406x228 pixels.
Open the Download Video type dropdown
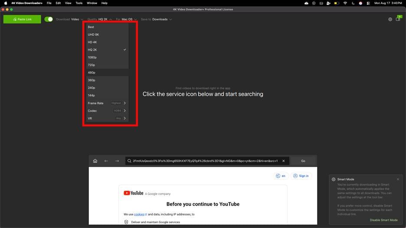[70, 19]
